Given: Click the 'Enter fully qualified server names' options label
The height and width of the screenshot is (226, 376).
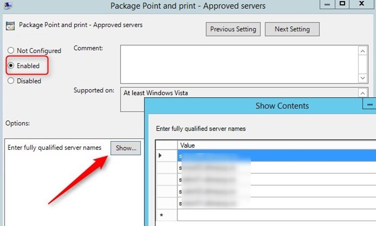Looking at the screenshot, I should (x=55, y=147).
